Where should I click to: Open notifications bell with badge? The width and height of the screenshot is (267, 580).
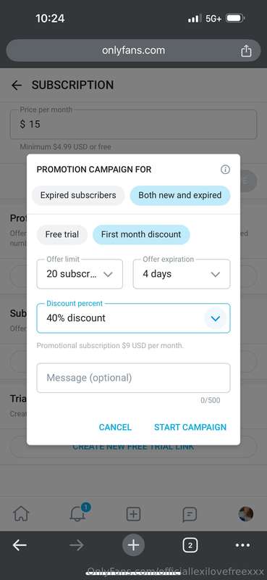coord(78,513)
